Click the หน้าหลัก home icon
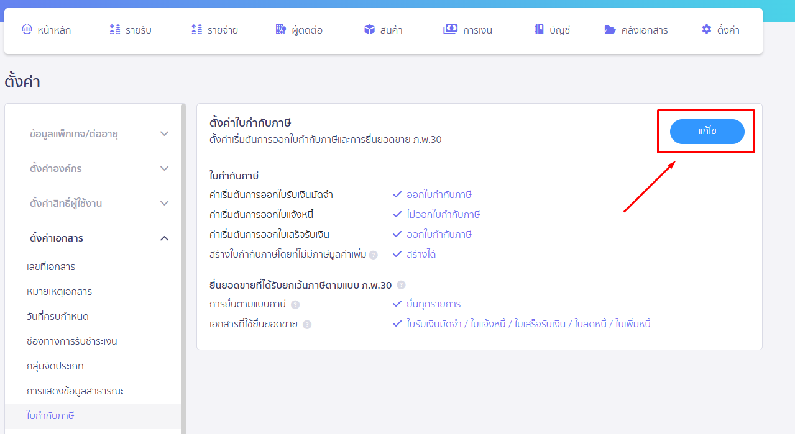The height and width of the screenshot is (434, 795). (x=25, y=30)
